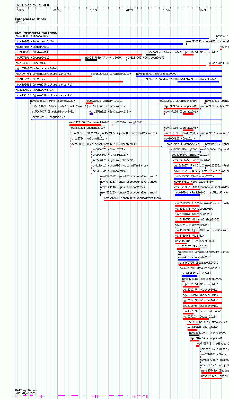Select the esv1005794 (Pang2010) label
Viewport: 229px width, 399px height.
point(183,144)
